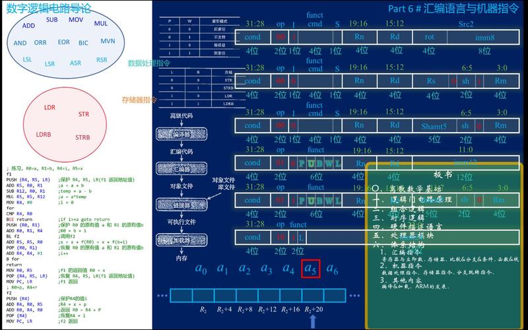This screenshot has height=330, width=528.
Task: Select LDR inside the red circle
Action: (49, 108)
